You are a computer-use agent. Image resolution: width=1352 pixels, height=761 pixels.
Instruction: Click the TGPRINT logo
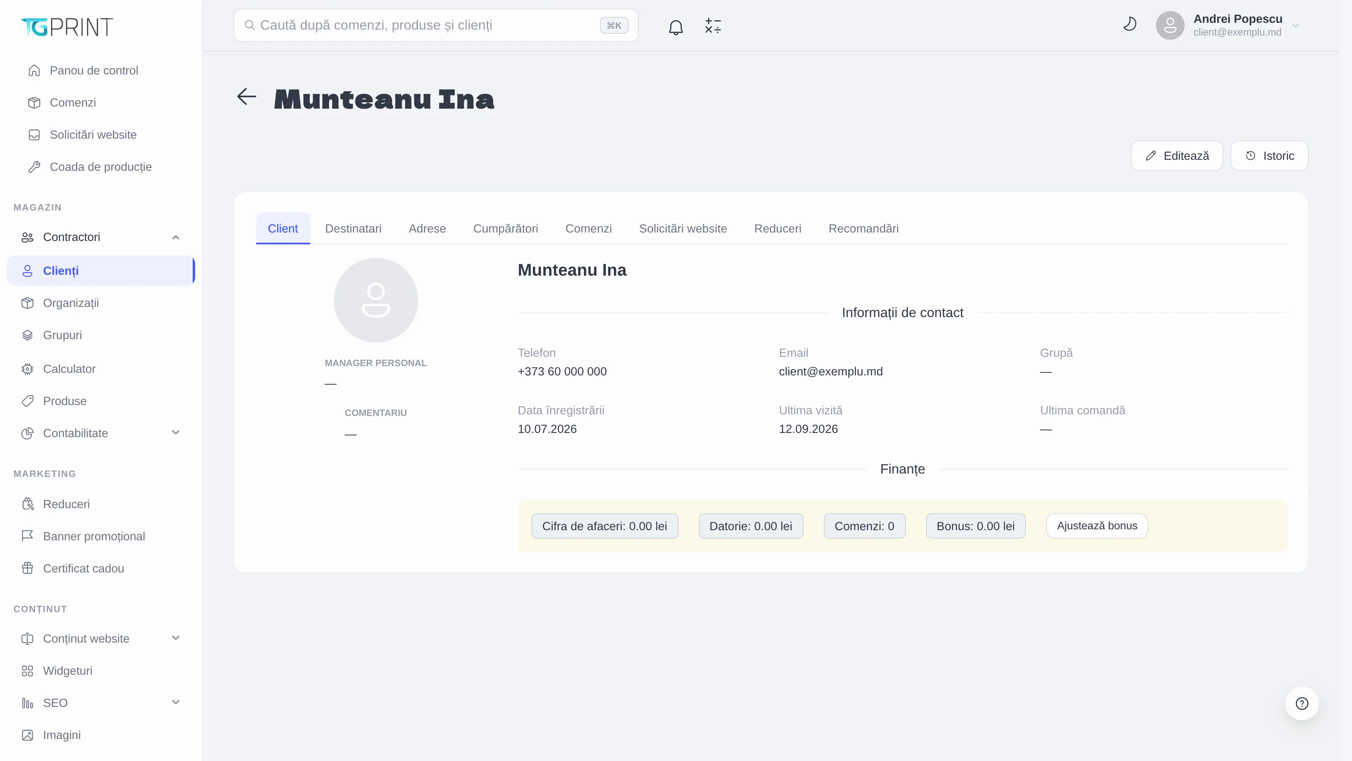tap(67, 27)
